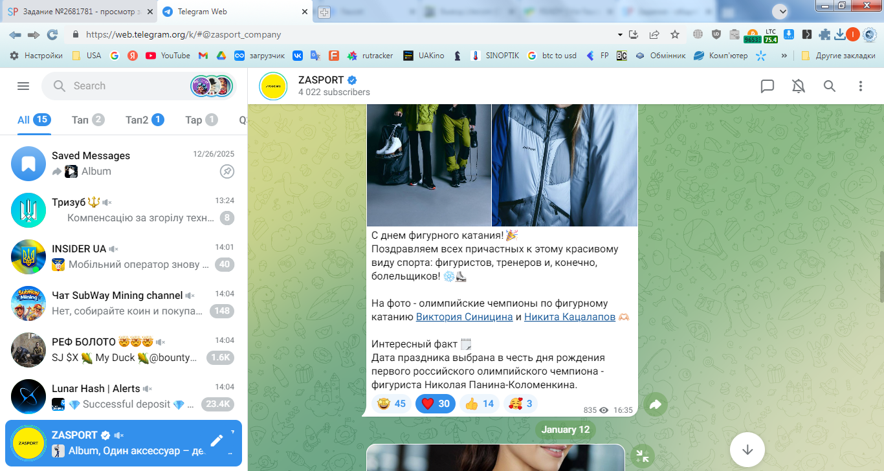Screen dimensions: 884x471
Task: Click the January 12 date bubble
Action: [x=566, y=430]
